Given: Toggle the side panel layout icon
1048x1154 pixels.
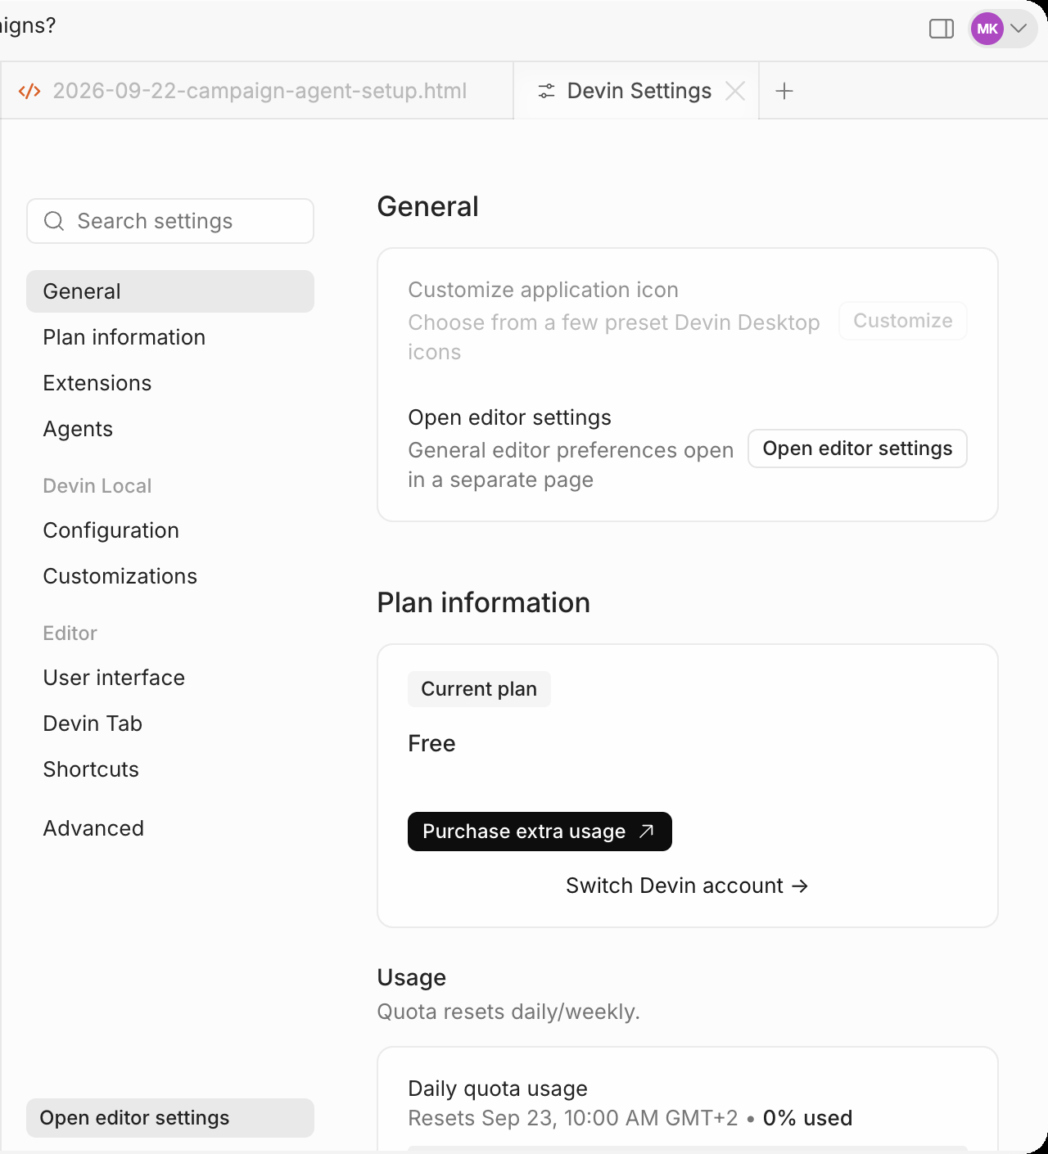Looking at the screenshot, I should [942, 29].
